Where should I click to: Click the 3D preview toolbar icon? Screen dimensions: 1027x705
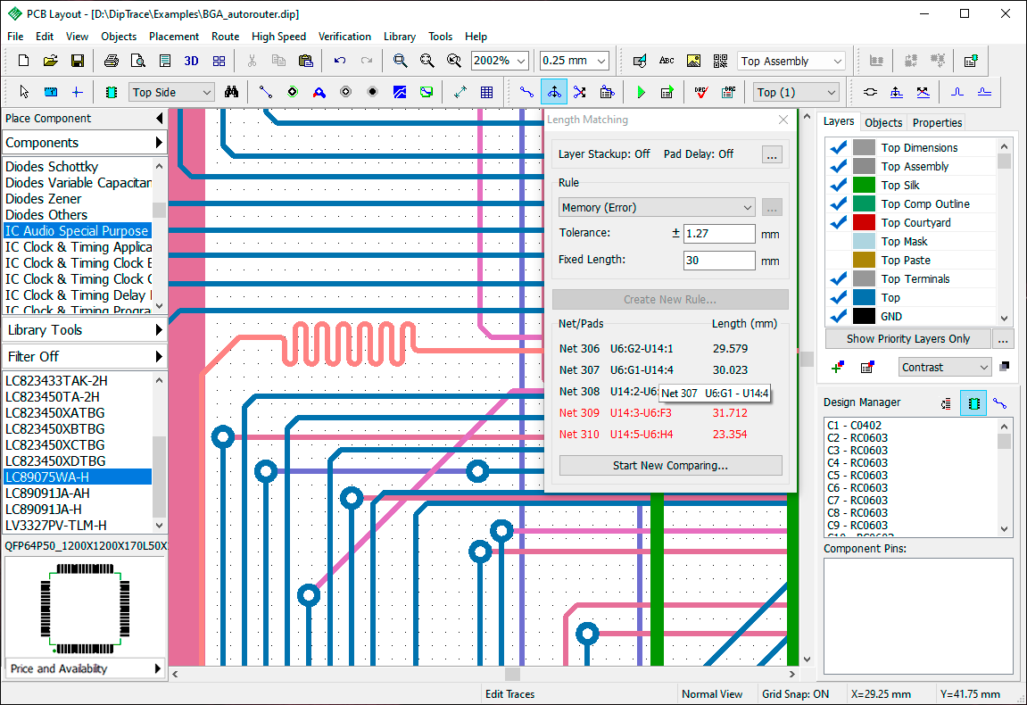point(191,61)
